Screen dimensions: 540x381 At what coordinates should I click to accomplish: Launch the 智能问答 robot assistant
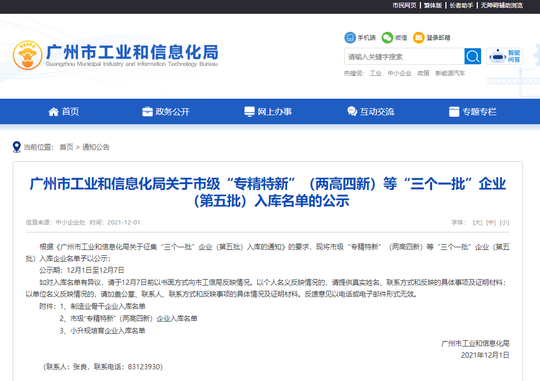504,56
